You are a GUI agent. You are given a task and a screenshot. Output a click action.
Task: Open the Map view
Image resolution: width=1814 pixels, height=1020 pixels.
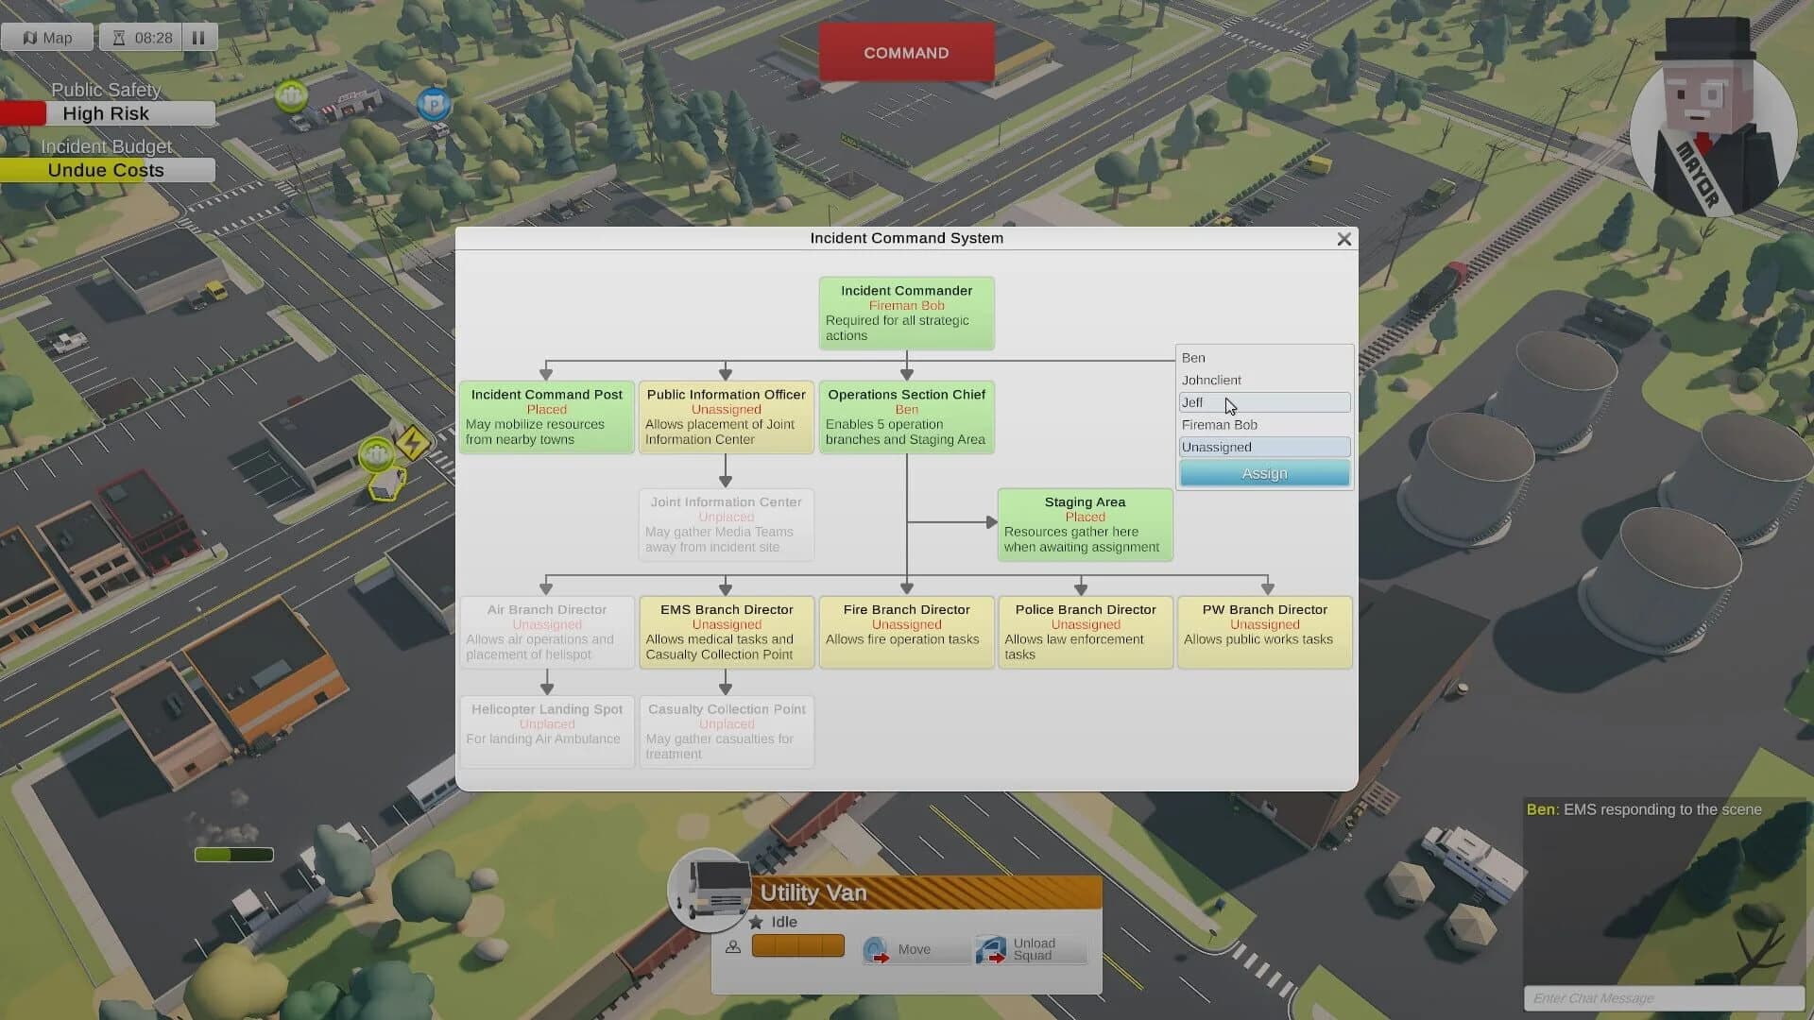coord(46,37)
